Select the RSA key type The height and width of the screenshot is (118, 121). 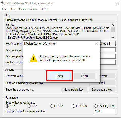[10, 106]
